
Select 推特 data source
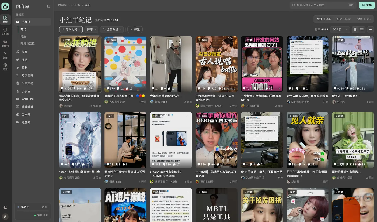33,60
